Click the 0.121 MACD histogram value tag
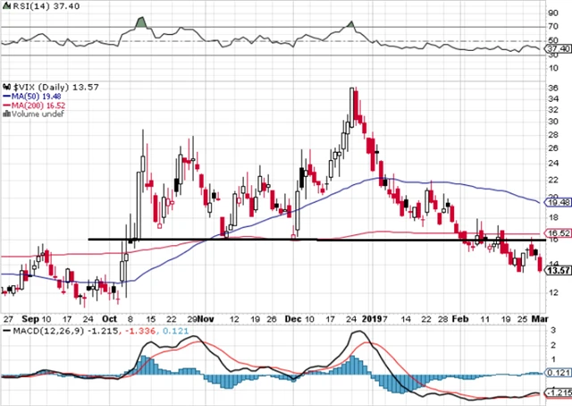 pos(558,371)
